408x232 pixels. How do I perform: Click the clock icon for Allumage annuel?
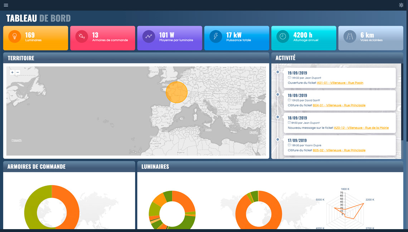[283, 36]
